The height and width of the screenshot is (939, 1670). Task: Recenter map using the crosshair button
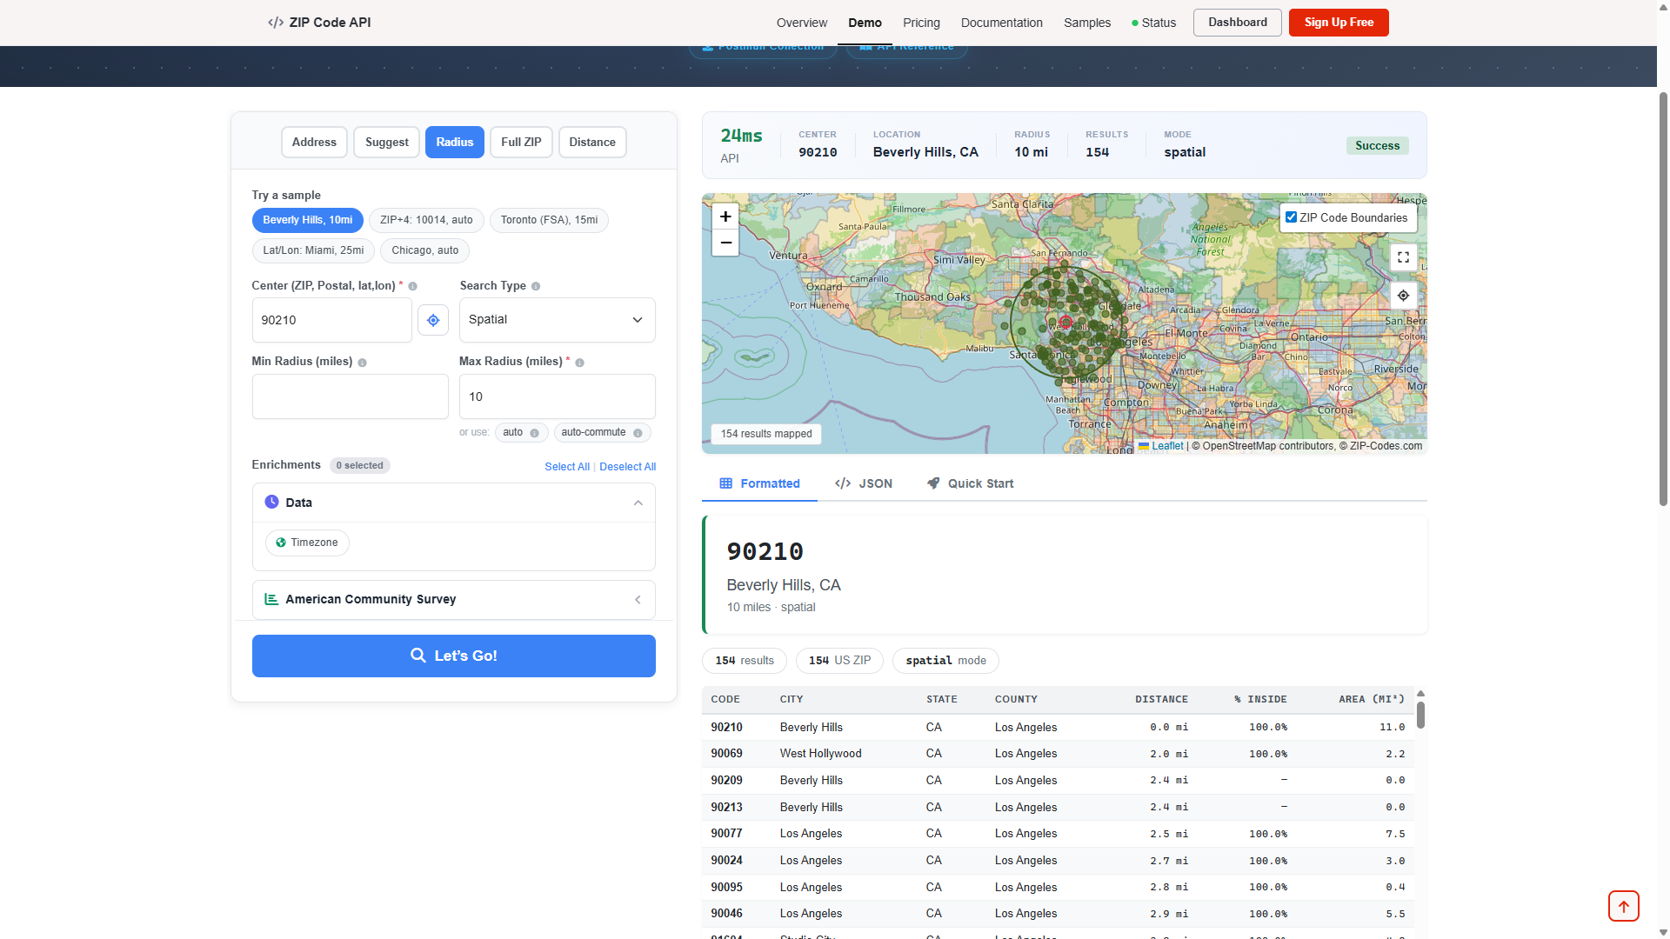pos(1403,296)
